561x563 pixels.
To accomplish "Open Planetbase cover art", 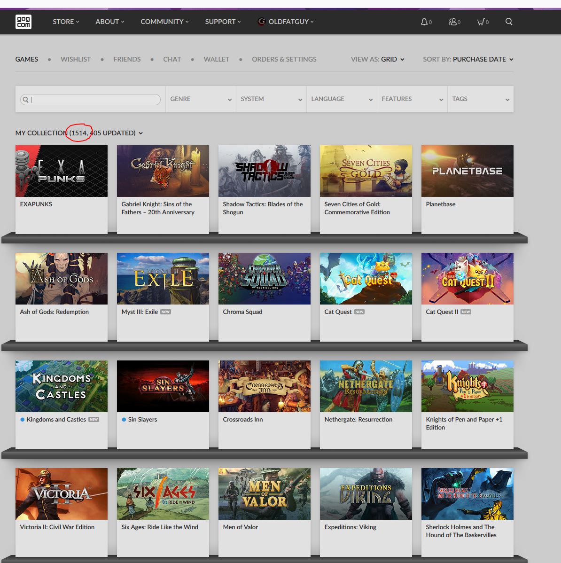I will coord(467,171).
